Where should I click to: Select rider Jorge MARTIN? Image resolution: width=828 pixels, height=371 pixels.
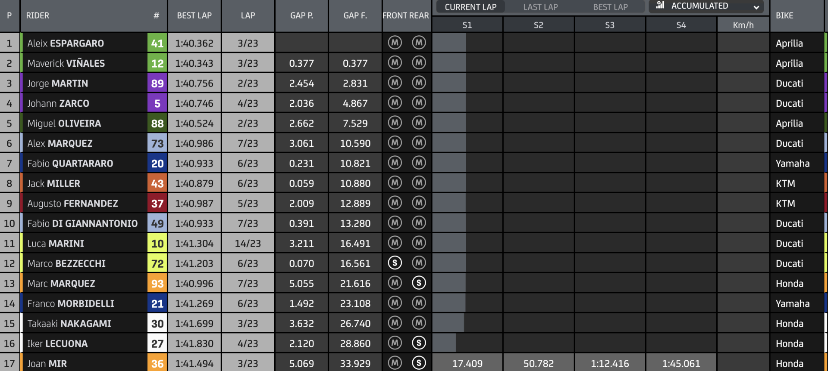[57, 83]
